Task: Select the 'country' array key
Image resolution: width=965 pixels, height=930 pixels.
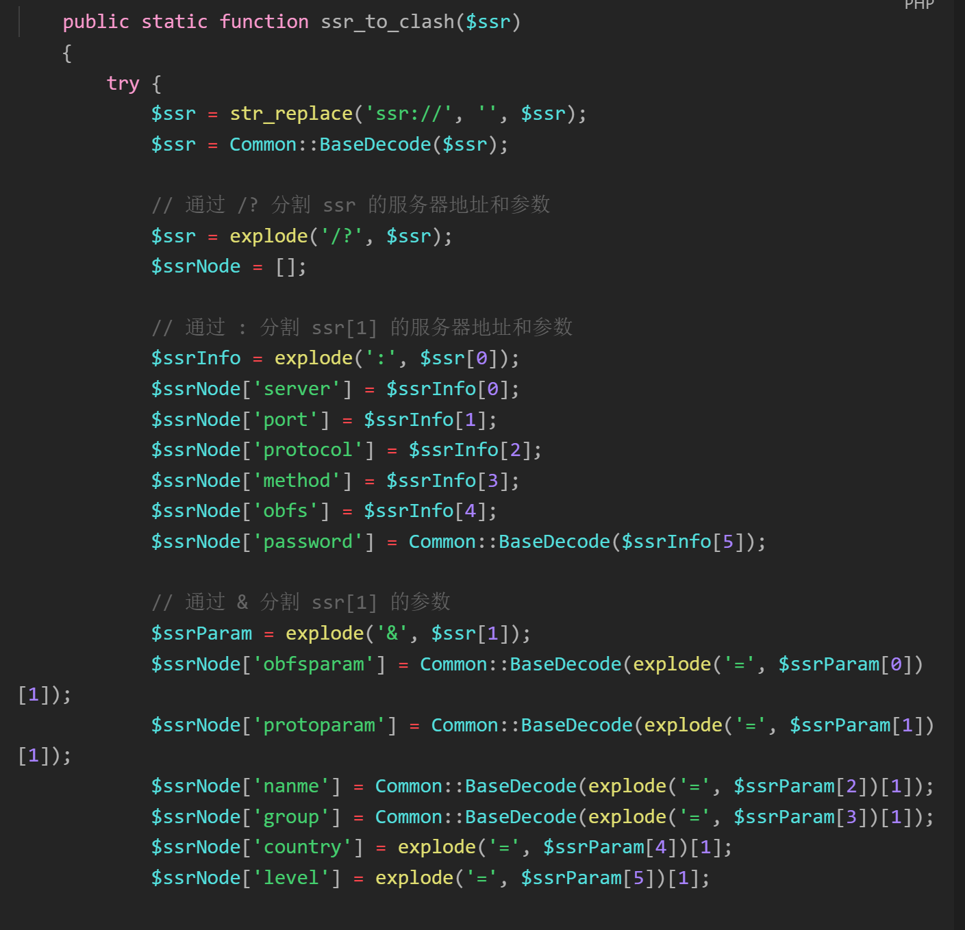Action: click(x=303, y=847)
